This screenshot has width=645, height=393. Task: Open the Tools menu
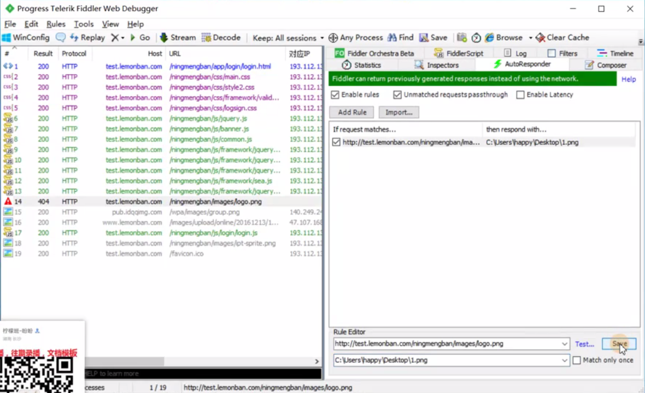(x=84, y=24)
